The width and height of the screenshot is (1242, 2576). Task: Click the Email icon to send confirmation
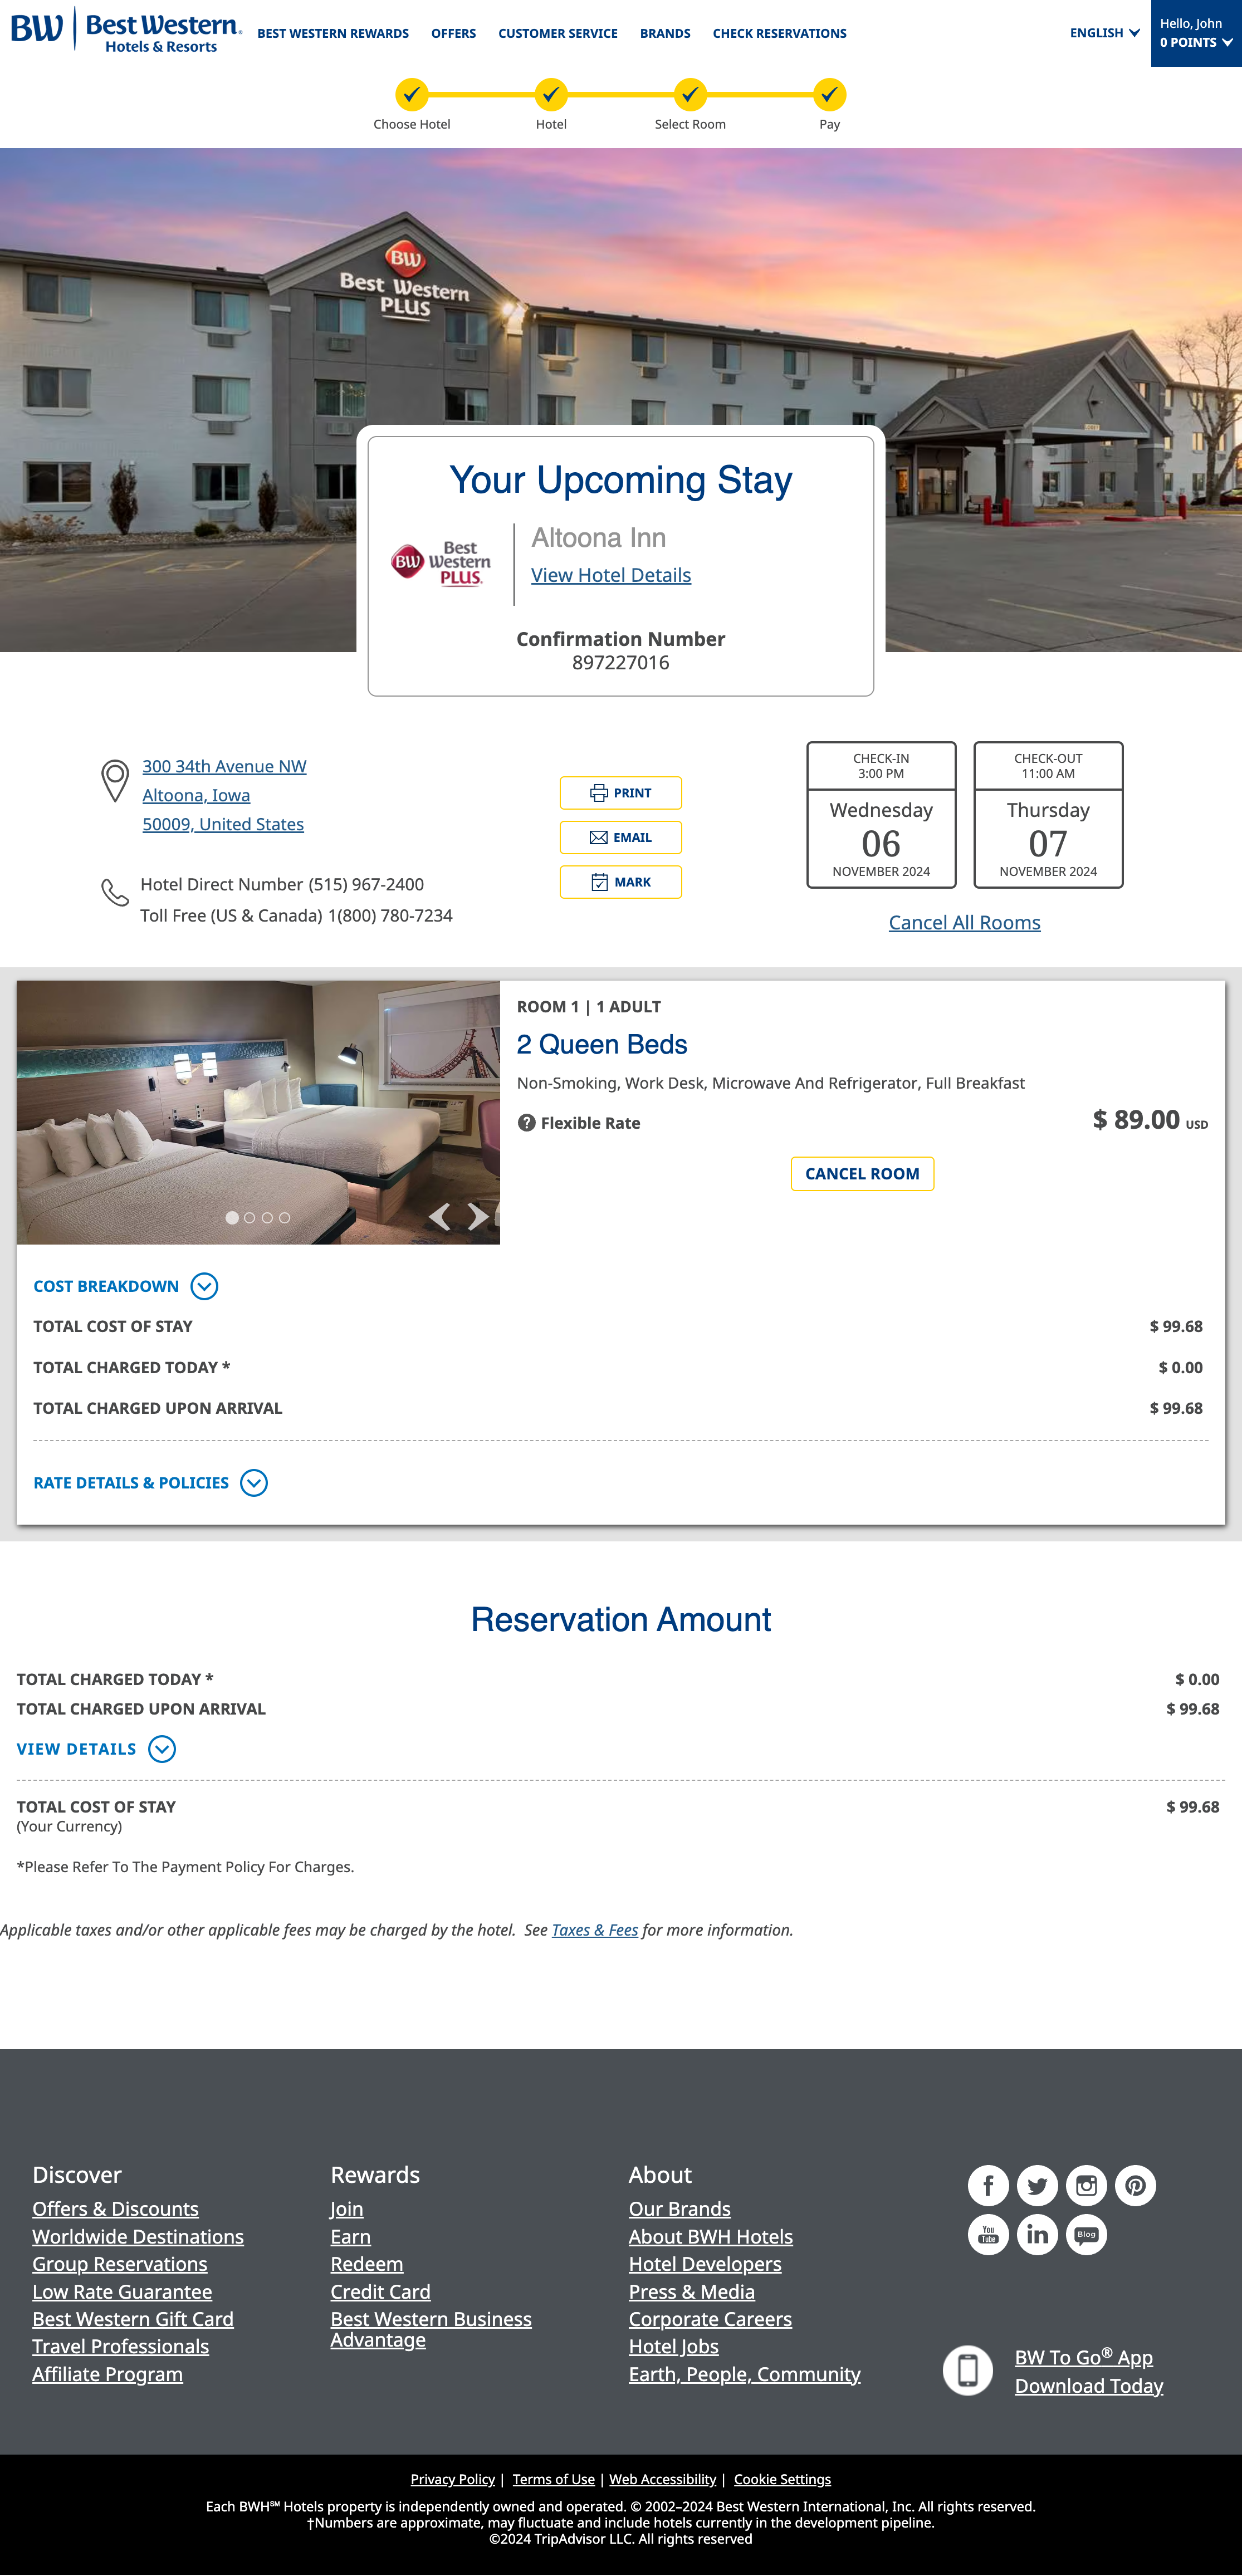coord(599,837)
